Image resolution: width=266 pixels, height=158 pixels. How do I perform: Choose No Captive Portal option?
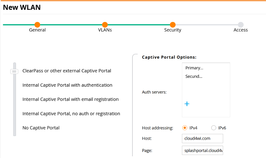tap(41, 128)
